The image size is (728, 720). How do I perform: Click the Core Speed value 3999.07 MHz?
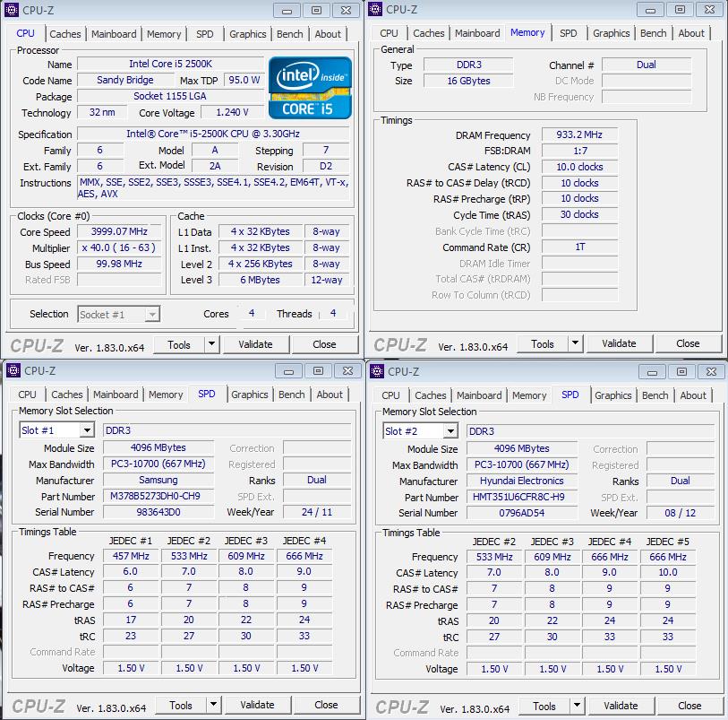click(x=119, y=231)
